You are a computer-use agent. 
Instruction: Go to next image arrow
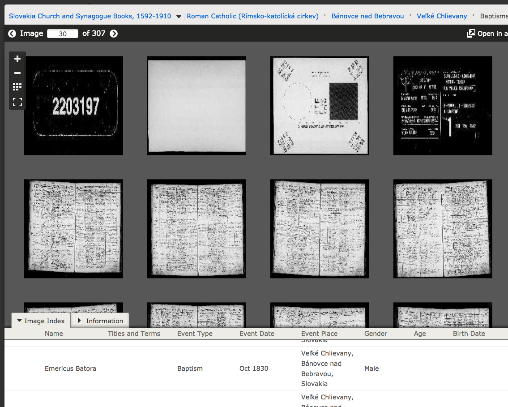click(114, 34)
